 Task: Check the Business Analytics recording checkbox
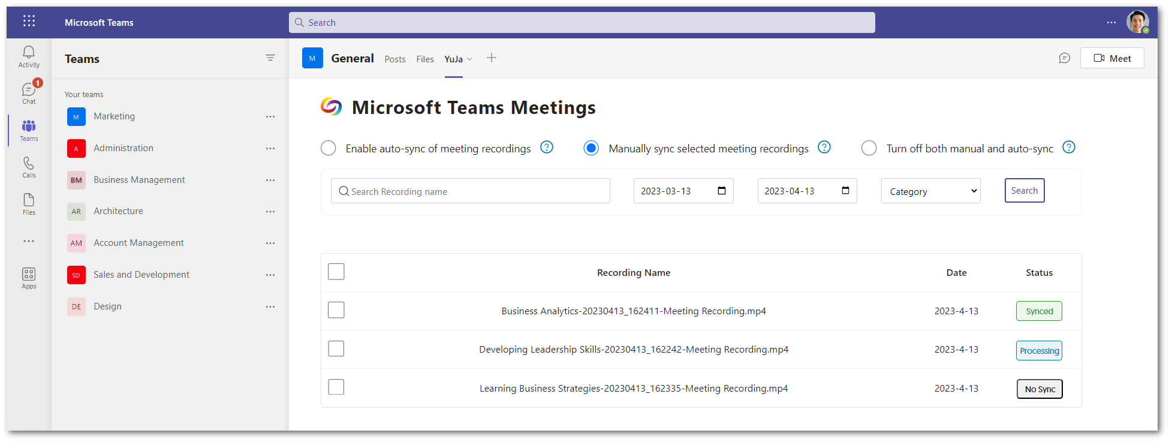click(336, 310)
